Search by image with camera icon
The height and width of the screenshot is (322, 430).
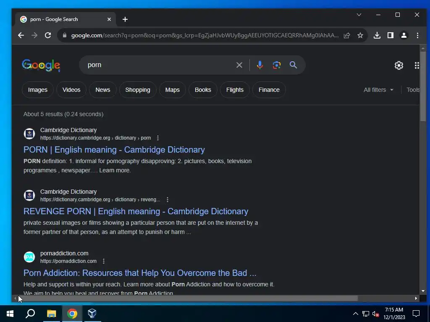point(276,65)
